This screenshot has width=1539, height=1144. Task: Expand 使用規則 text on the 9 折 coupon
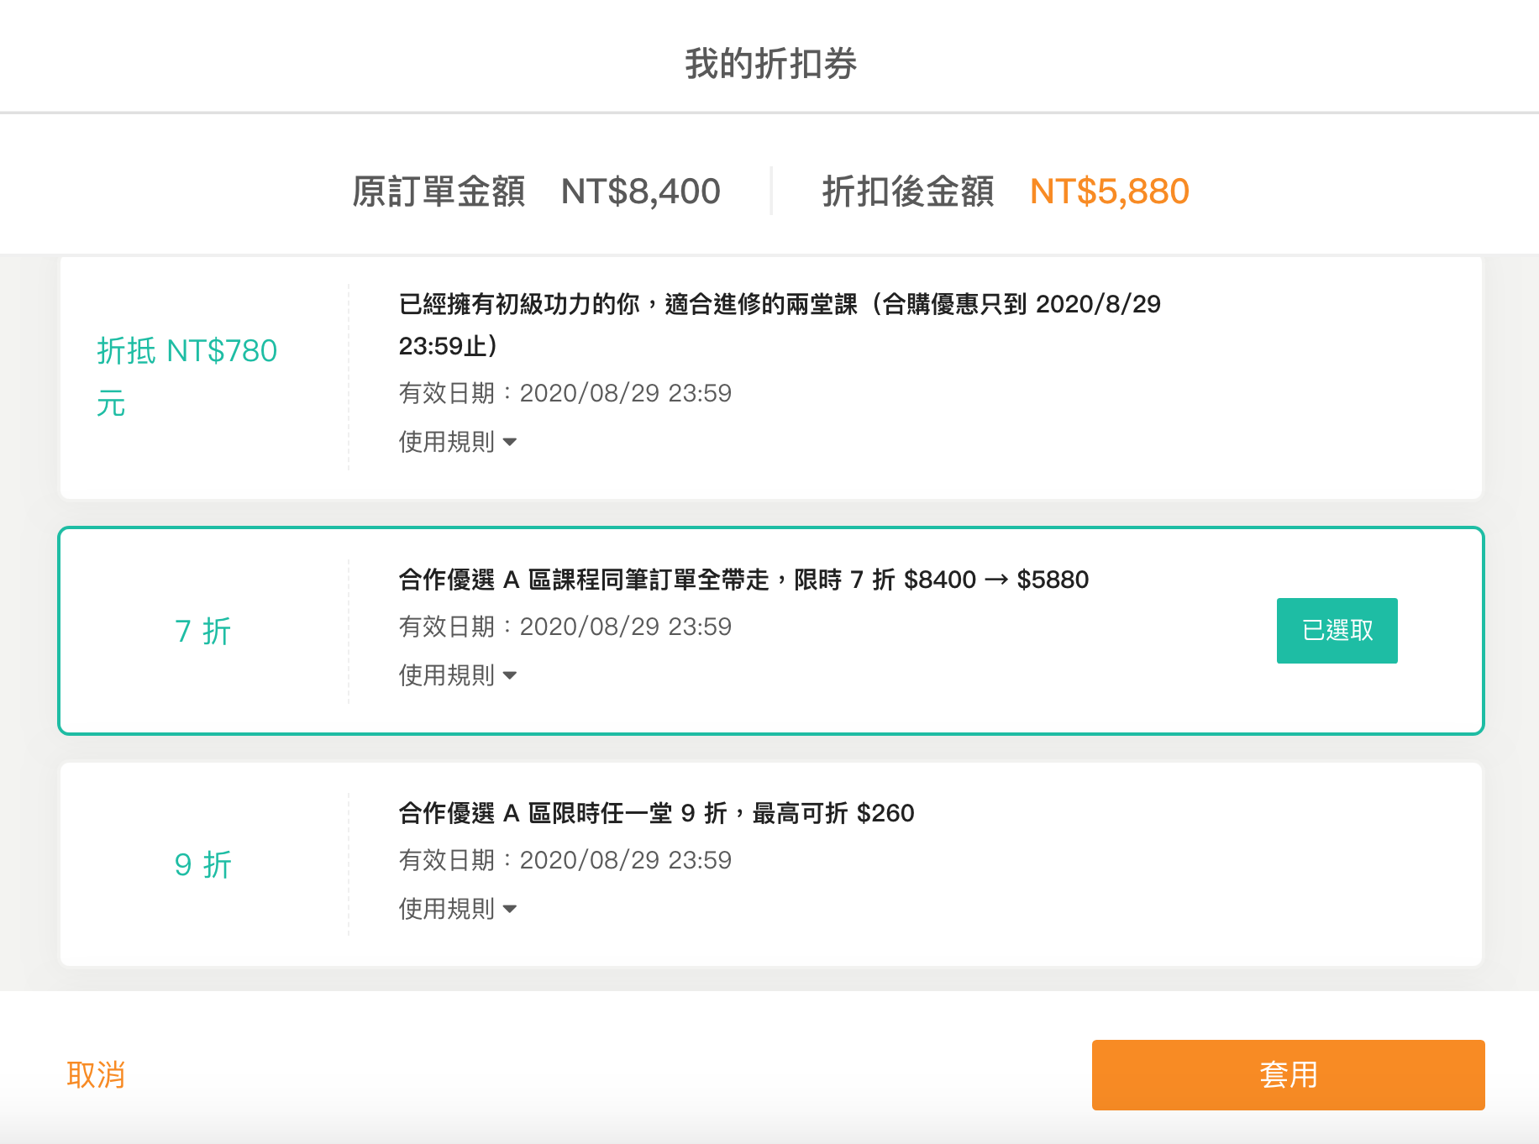(x=447, y=909)
